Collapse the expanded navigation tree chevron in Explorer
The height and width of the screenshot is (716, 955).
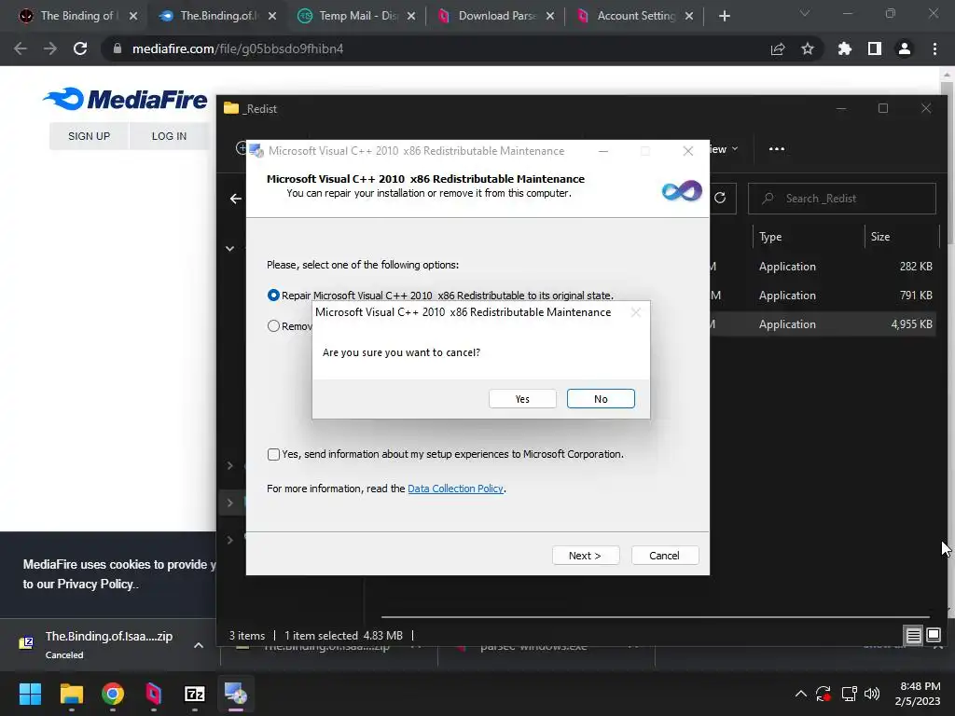(x=229, y=248)
